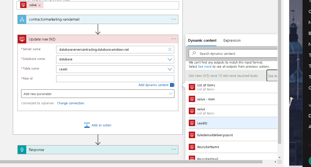Click the Update row (V2) SQL icon
The width and height of the screenshot is (311, 167).
point(22,39)
